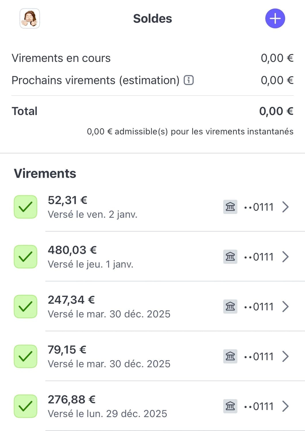Screen dimensions: 305x431
Task: Open 79,15 € transfer details chevron
Action: click(285, 356)
